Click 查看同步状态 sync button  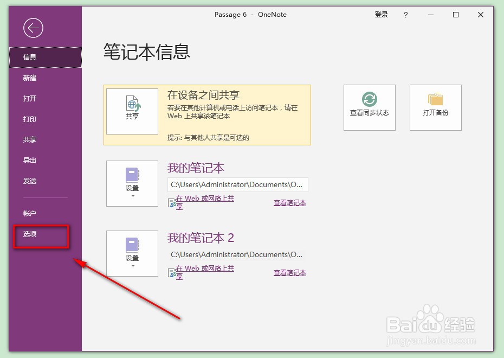(369, 107)
